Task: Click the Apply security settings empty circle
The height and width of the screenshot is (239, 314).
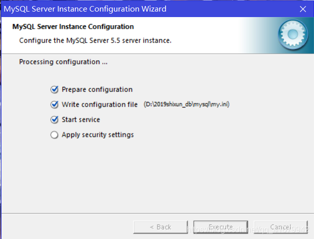Action: [x=54, y=135]
